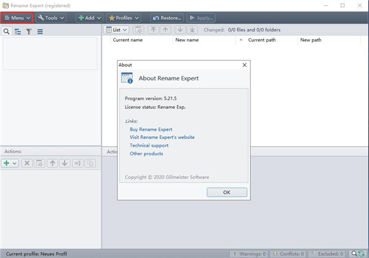The height and width of the screenshot is (258, 369).
Task: Click Changed: 0/0 files and 0/0 folders text
Action: coord(242,30)
